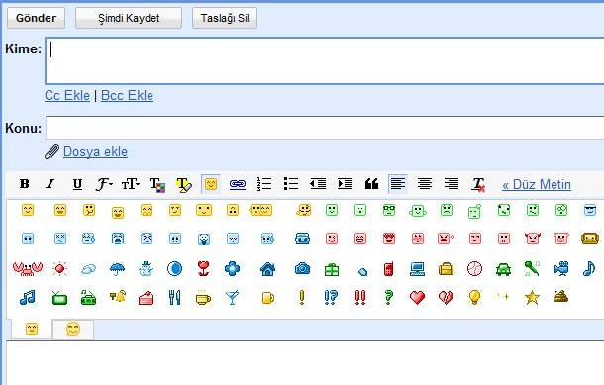Insert the green question mark emoticon
The width and height of the screenshot is (604, 385).
(x=389, y=298)
